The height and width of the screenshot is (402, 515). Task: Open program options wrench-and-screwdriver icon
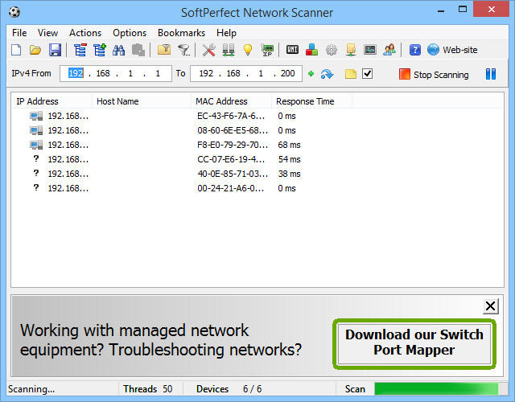[209, 50]
